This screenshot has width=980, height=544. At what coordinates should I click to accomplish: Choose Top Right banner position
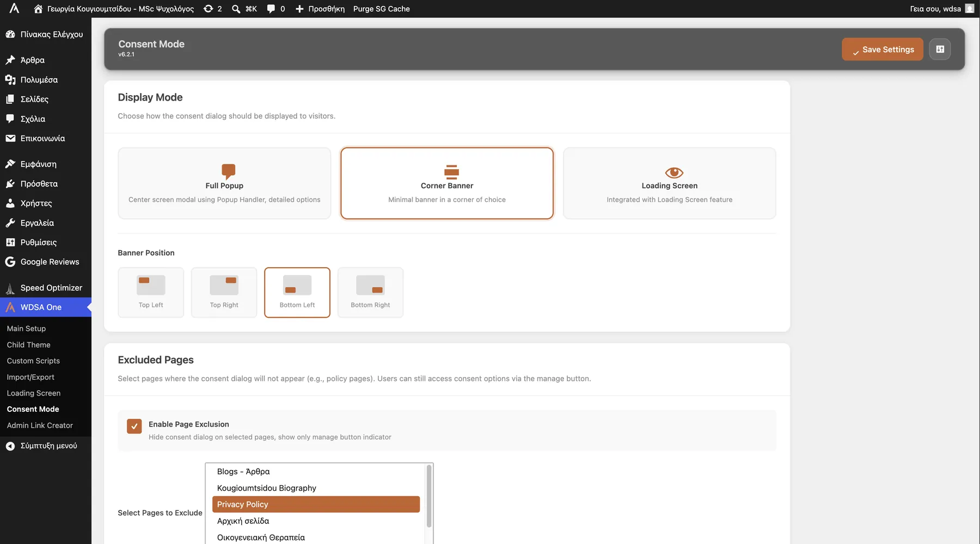tap(224, 292)
